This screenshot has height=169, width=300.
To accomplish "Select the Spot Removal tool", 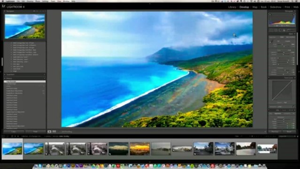I will pos(276,30).
